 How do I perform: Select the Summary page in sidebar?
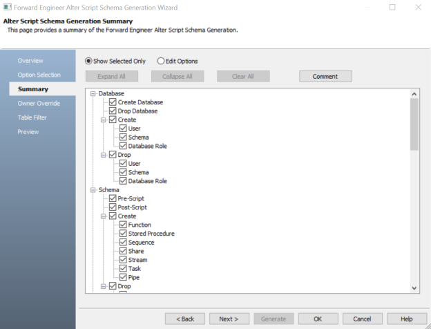[x=42, y=89]
